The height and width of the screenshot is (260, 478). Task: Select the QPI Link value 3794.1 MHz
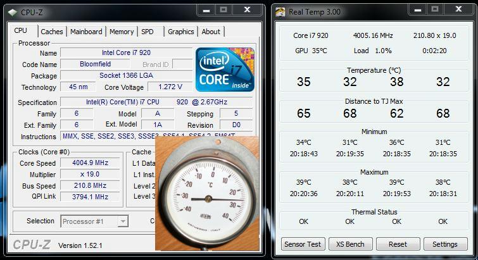click(x=91, y=197)
